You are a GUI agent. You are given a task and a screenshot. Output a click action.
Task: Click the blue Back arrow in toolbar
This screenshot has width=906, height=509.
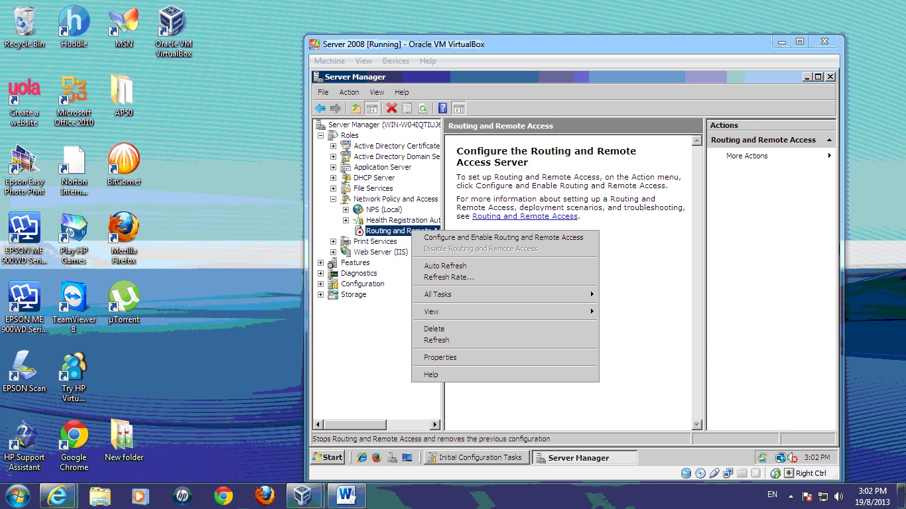tap(320, 108)
